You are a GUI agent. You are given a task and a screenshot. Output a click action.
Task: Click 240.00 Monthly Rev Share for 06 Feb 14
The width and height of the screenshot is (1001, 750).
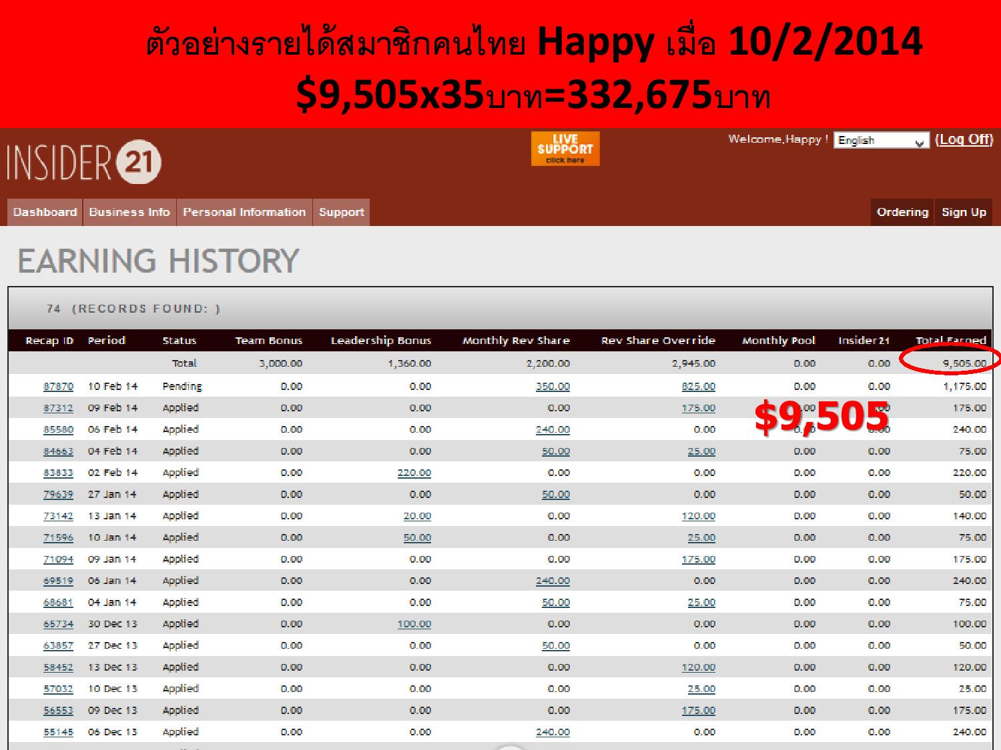coord(553,430)
